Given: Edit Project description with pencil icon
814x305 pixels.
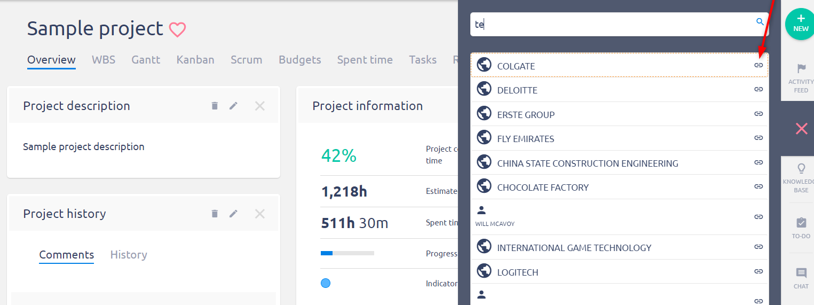Looking at the screenshot, I should pos(233,106).
